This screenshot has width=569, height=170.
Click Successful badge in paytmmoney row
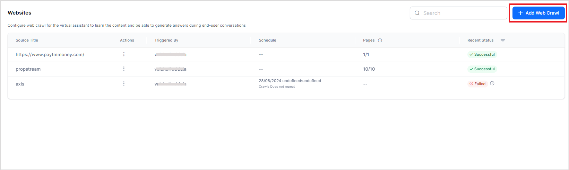[x=482, y=54]
